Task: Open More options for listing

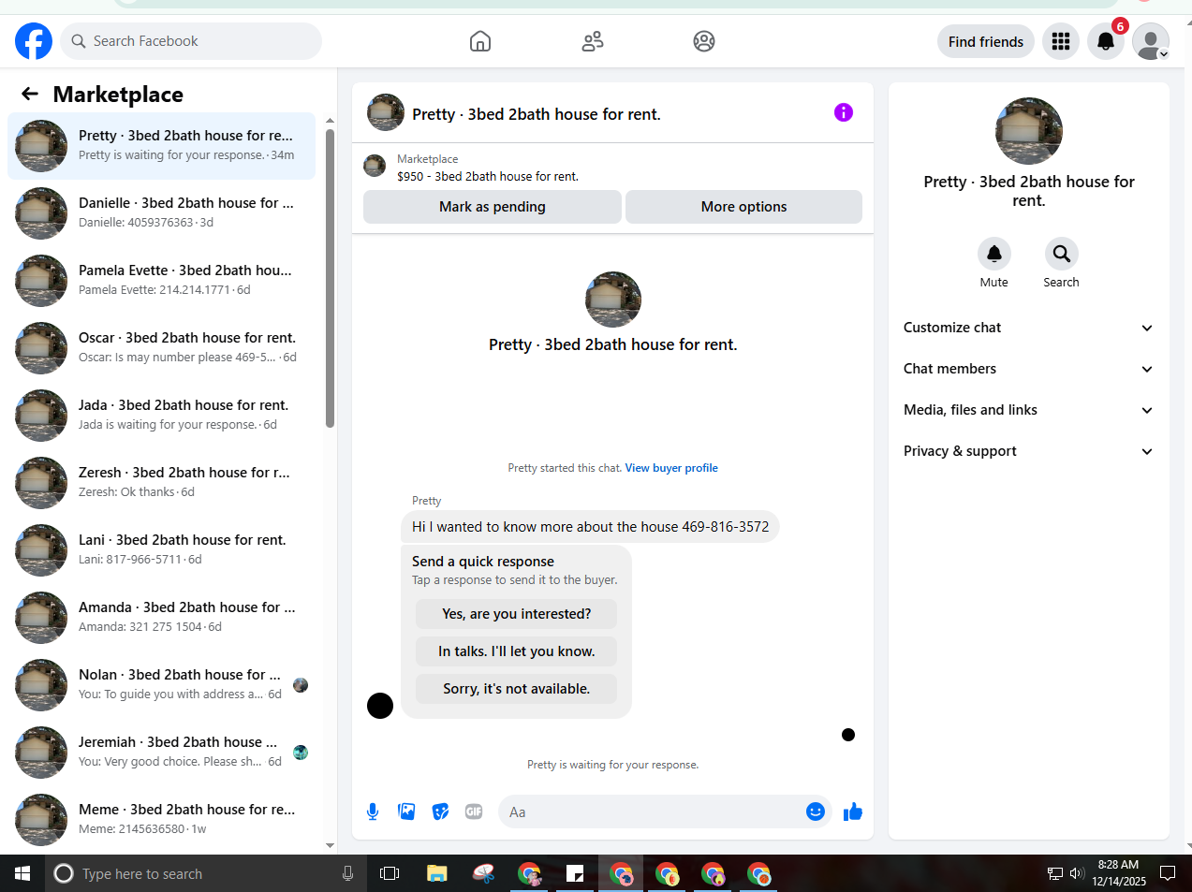Action: (743, 207)
